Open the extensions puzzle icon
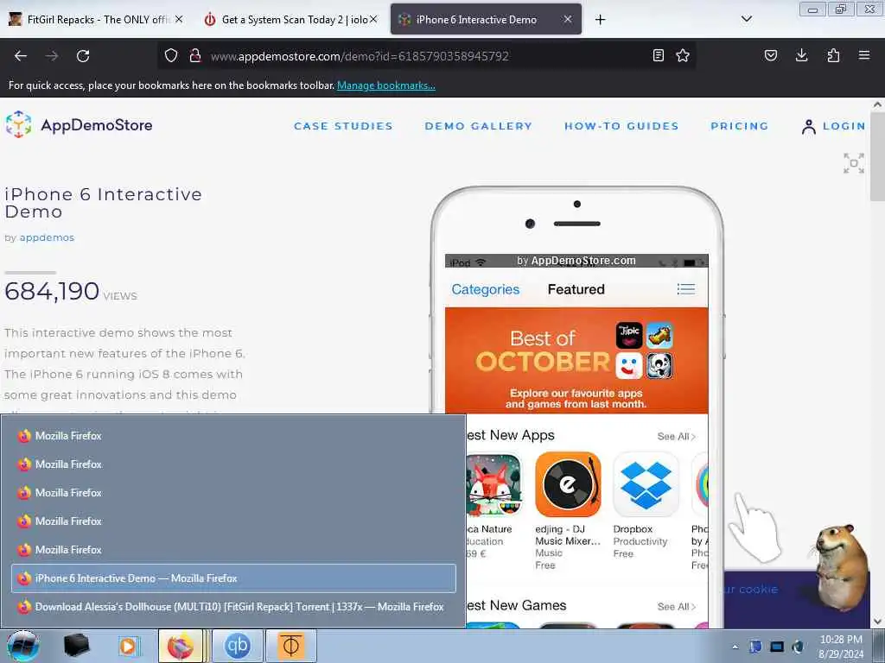Image resolution: width=885 pixels, height=663 pixels. [x=833, y=55]
